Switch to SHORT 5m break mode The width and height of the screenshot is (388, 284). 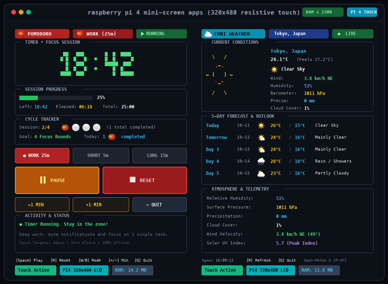click(x=101, y=155)
